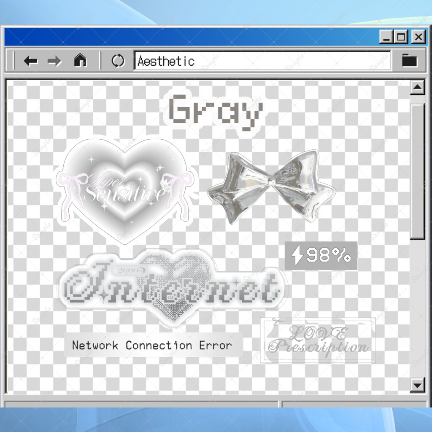Select the pixel Internet heart sticker
Image resolution: width=432 pixels, height=432 pixels.
pos(172,288)
